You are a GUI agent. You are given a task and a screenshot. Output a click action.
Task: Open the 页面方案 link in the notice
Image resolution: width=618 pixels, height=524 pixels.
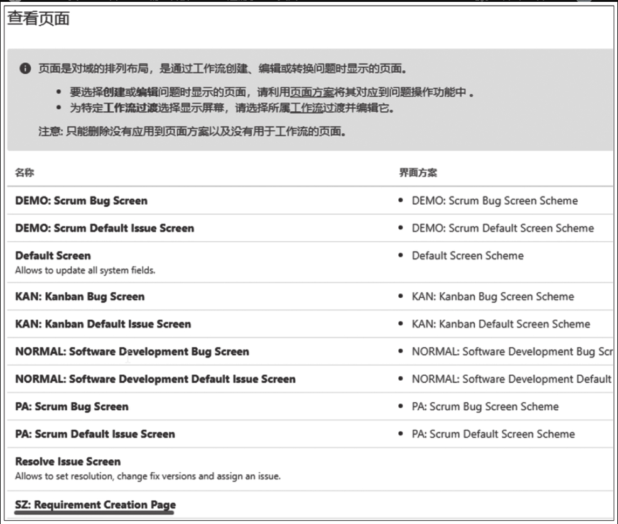click(312, 92)
